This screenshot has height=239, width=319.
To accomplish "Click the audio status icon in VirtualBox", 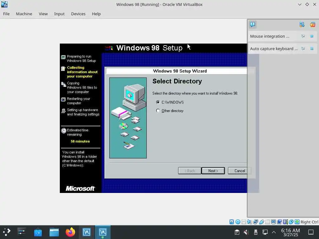I will (x=250, y=222).
